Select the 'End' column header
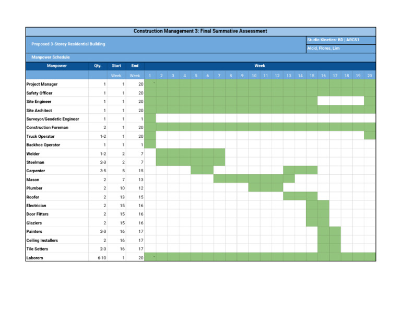 [x=135, y=66]
